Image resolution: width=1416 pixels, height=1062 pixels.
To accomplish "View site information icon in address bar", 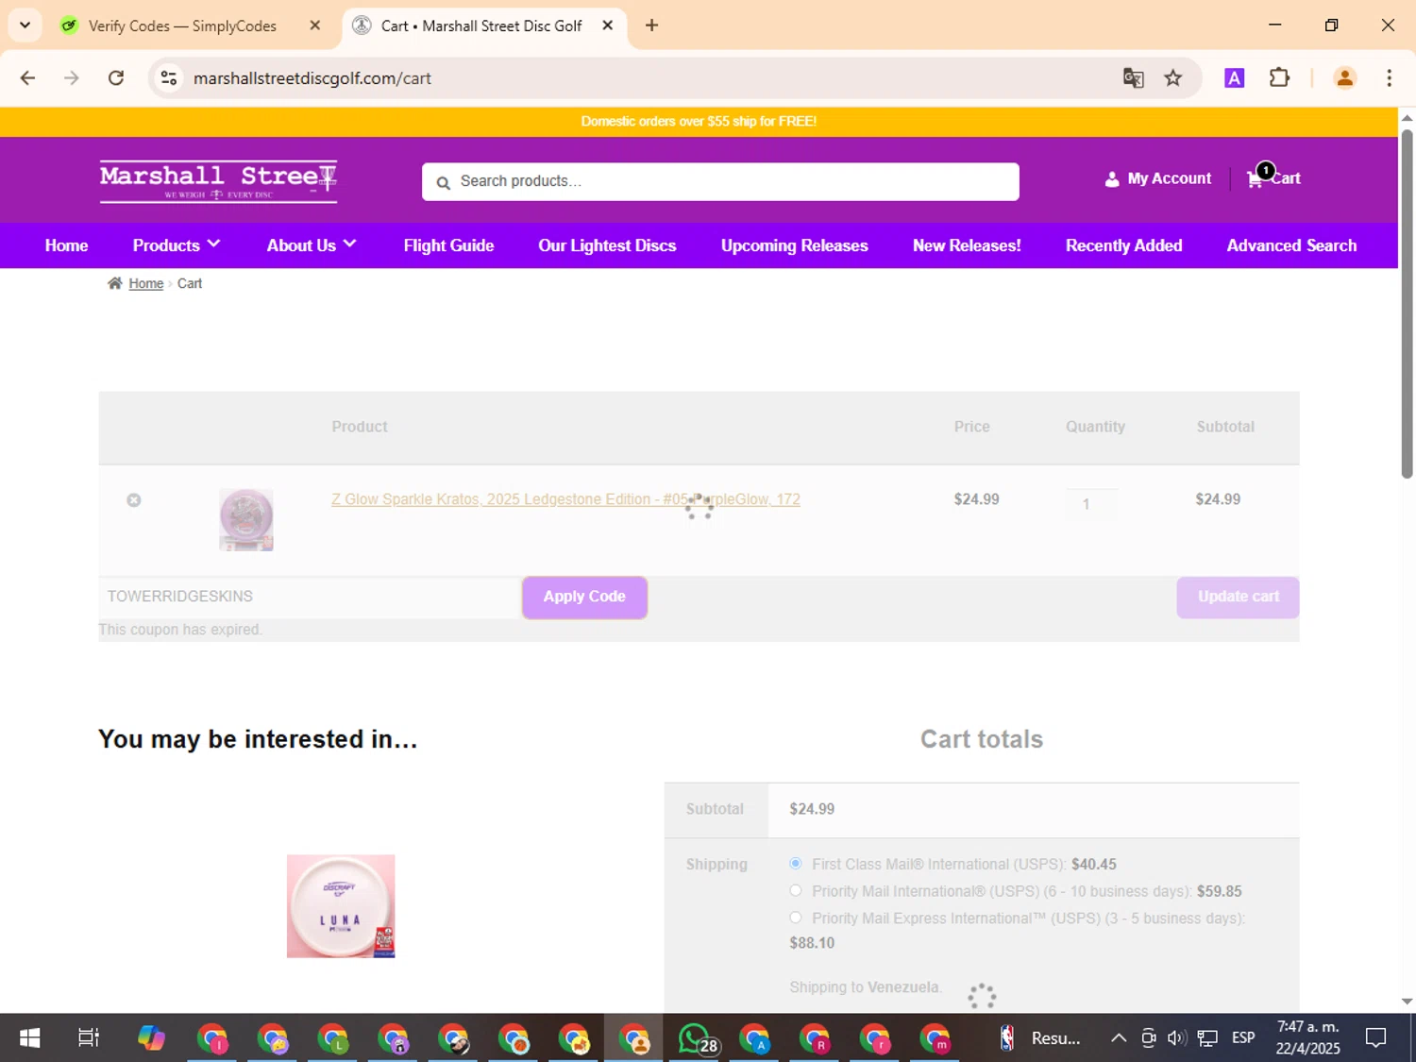I will point(169,78).
